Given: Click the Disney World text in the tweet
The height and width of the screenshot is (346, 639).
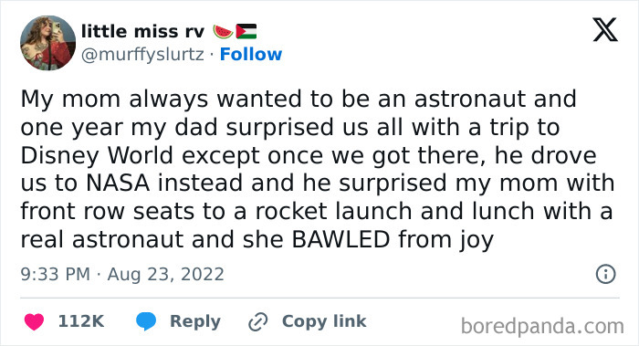Looking at the screenshot, I should [x=97, y=155].
